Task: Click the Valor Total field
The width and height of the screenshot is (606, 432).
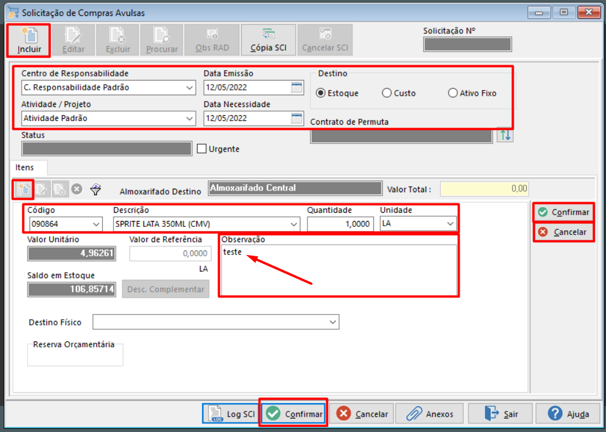Action: 484,189
